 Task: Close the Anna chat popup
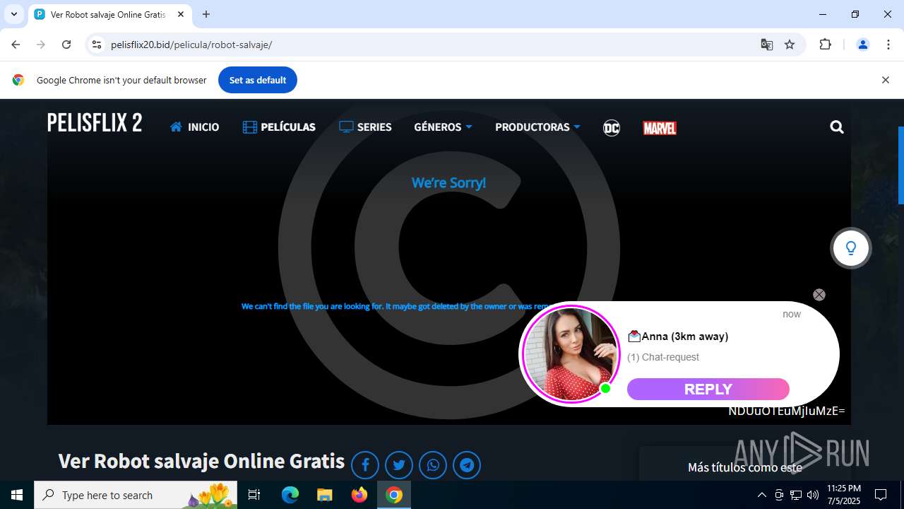click(819, 295)
